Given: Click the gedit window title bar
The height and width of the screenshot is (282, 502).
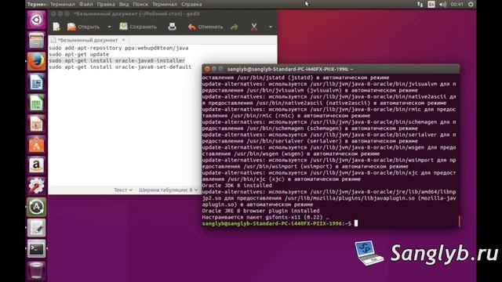Looking at the screenshot, I should coord(162,14).
